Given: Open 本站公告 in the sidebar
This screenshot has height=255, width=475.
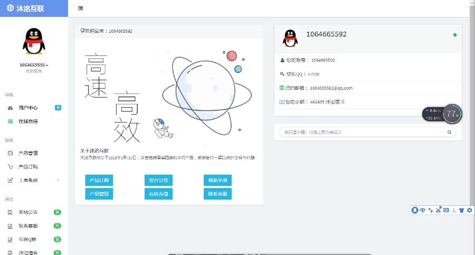Looking at the screenshot, I should coord(34,212).
